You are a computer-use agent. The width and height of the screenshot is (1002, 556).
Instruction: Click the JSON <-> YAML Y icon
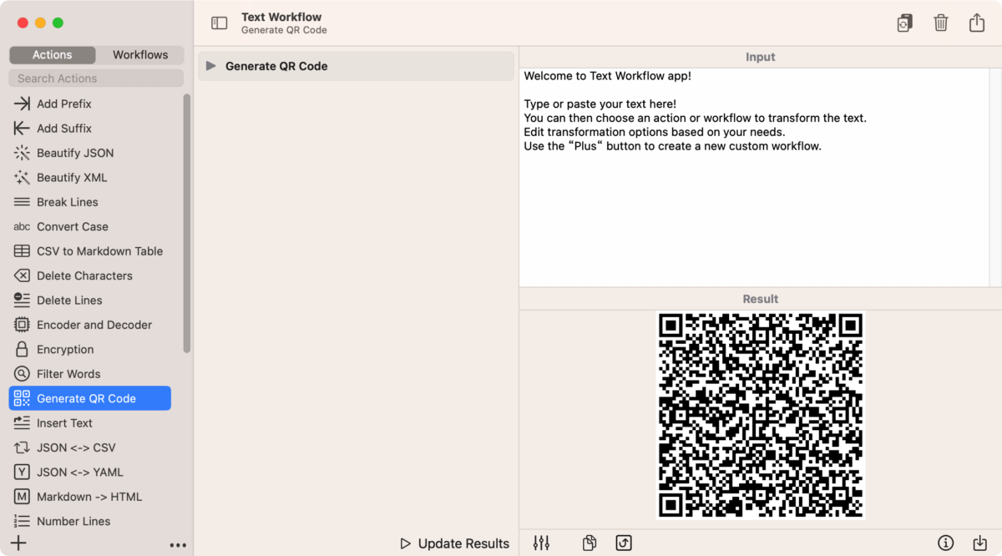(22, 473)
